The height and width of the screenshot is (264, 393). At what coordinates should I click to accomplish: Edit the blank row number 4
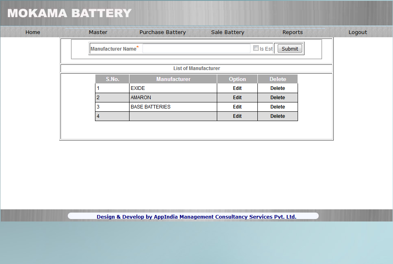click(237, 116)
